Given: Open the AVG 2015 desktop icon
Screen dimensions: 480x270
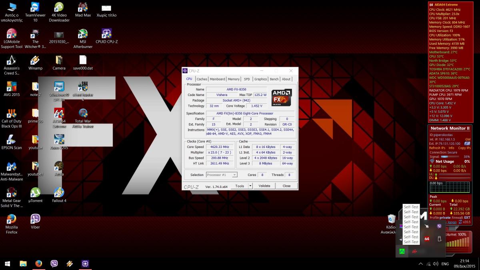Looking at the screenshot, I should [12, 89].
